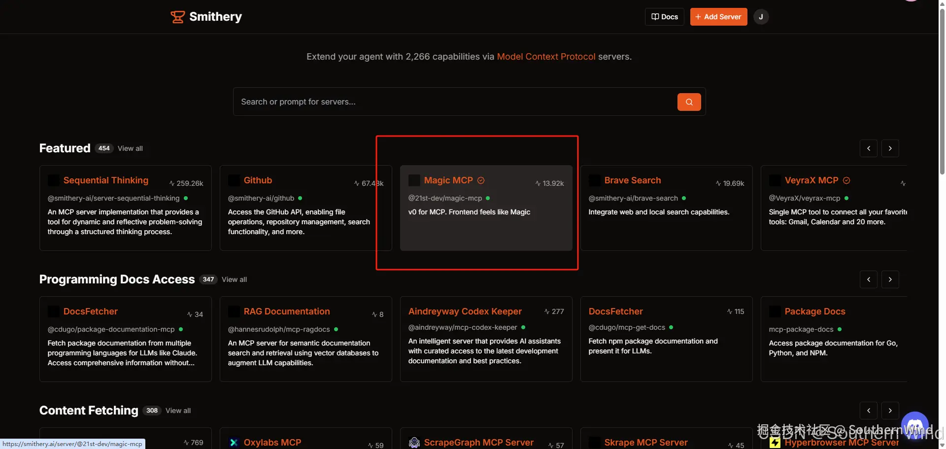The width and height of the screenshot is (946, 449).
Task: Click the orange search magnifier button
Action: pos(689,102)
